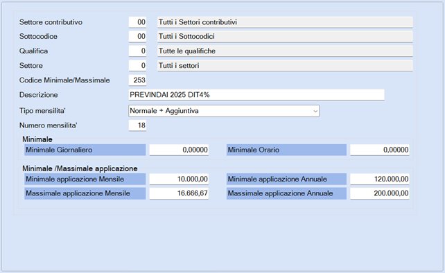445x273 pixels.
Task: Click 'Tutti i Settori contributivi' description box
Action: tap(285, 22)
